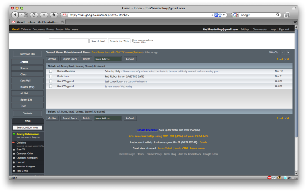Select the Gmail - Inbox browser tab
Image resolution: width=307 pixels, height=192 pixels.
tap(38, 22)
